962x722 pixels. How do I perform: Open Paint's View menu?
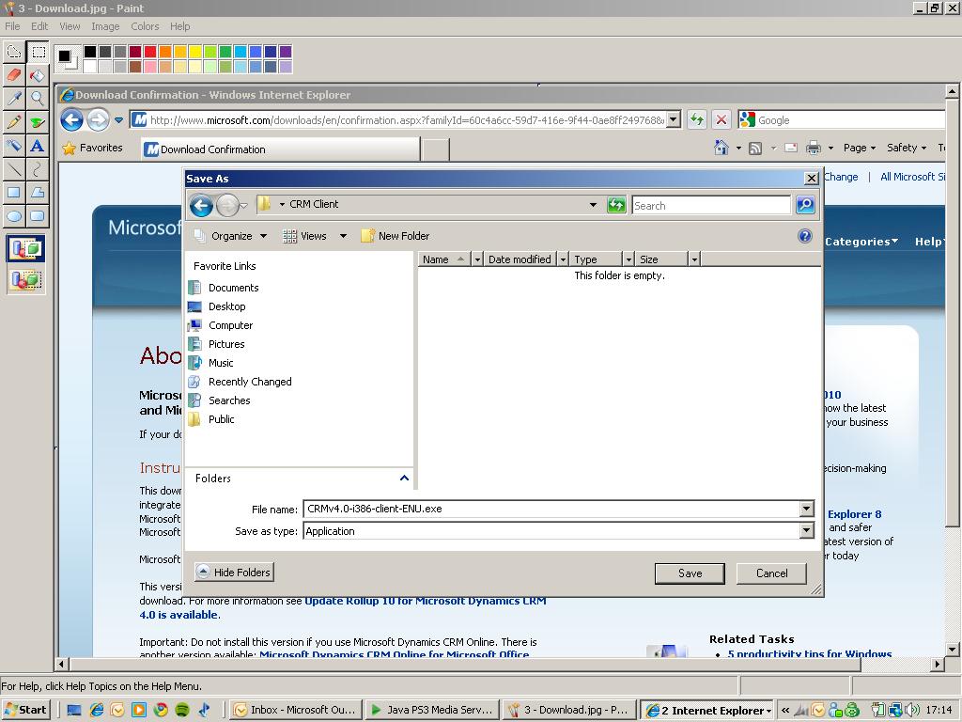point(70,26)
